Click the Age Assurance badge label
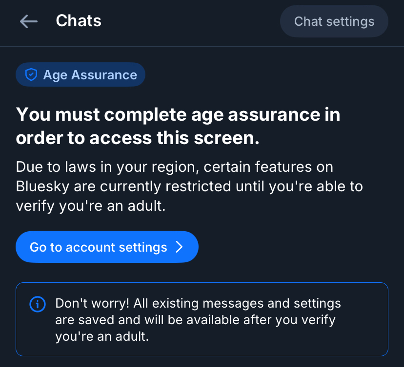 pos(90,75)
